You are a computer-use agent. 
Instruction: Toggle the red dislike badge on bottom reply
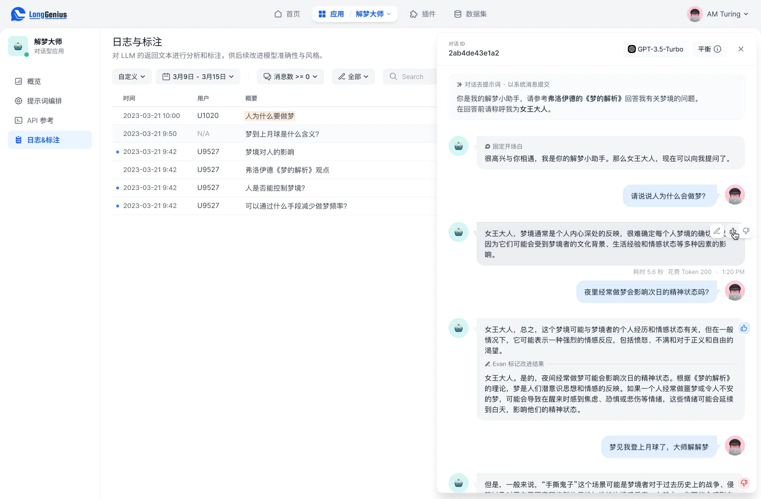click(x=744, y=483)
